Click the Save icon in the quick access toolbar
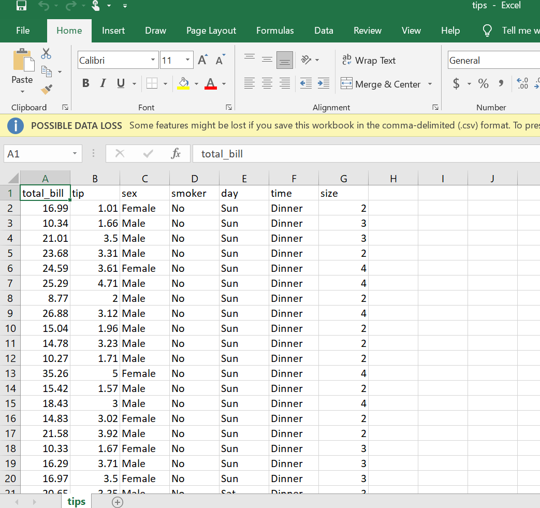The width and height of the screenshot is (540, 508). [x=21, y=6]
